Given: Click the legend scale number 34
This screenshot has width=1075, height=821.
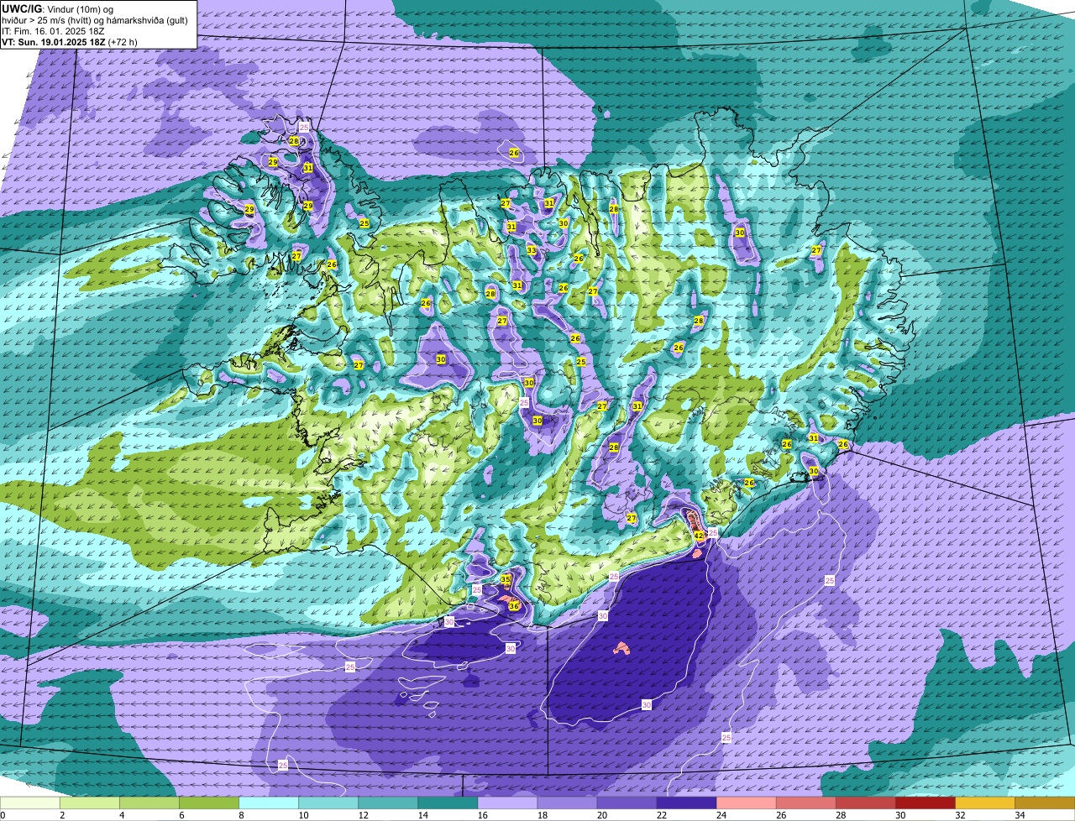Looking at the screenshot, I should tap(1020, 815).
